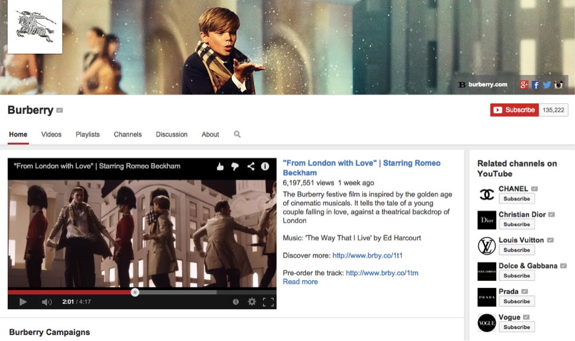Open Burberry's Twitter icon in banner

pos(547,85)
